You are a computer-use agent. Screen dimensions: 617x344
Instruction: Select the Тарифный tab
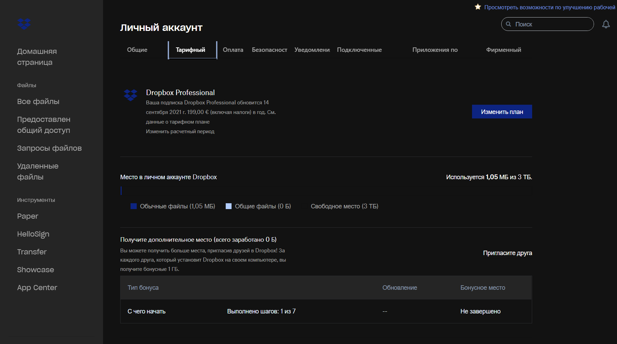(192, 50)
